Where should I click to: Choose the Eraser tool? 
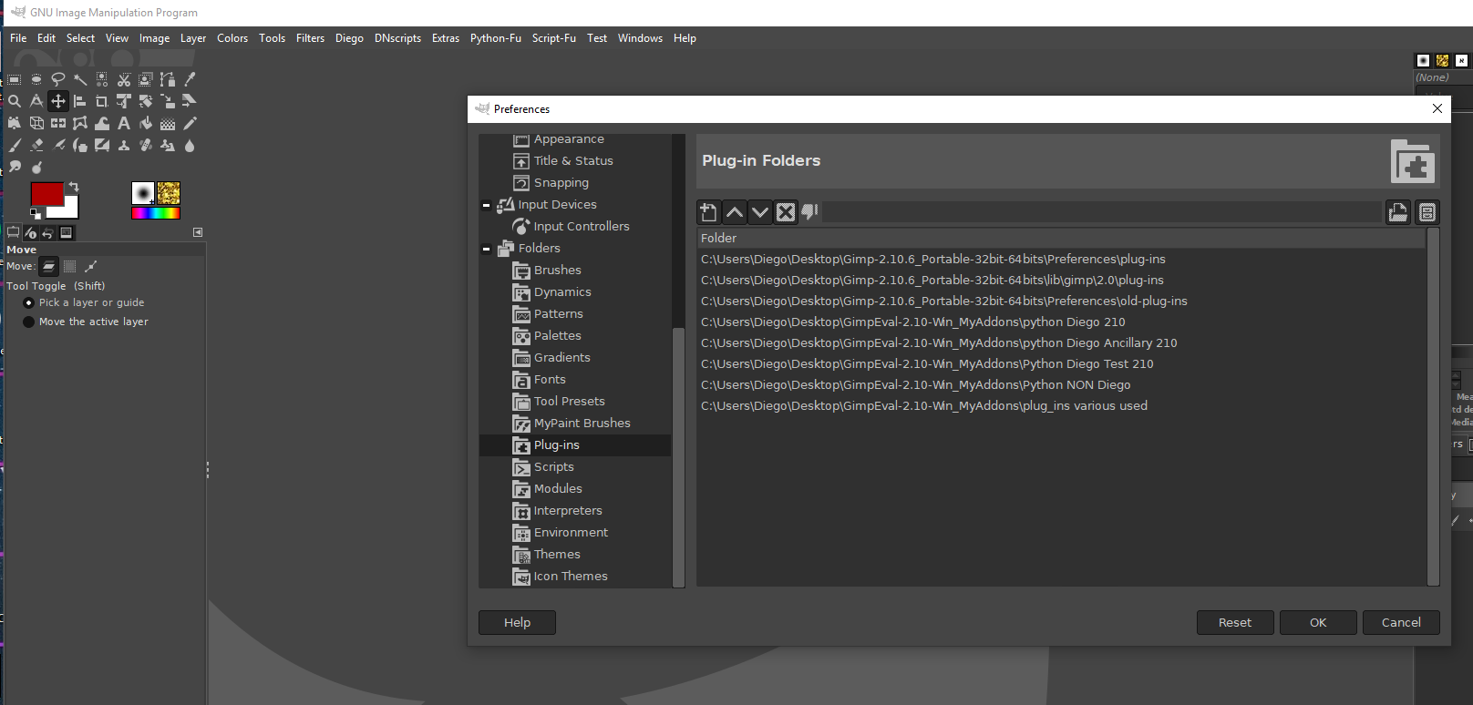tap(36, 145)
